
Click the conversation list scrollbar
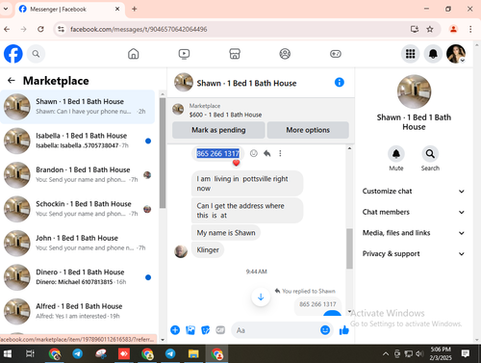coord(163,153)
